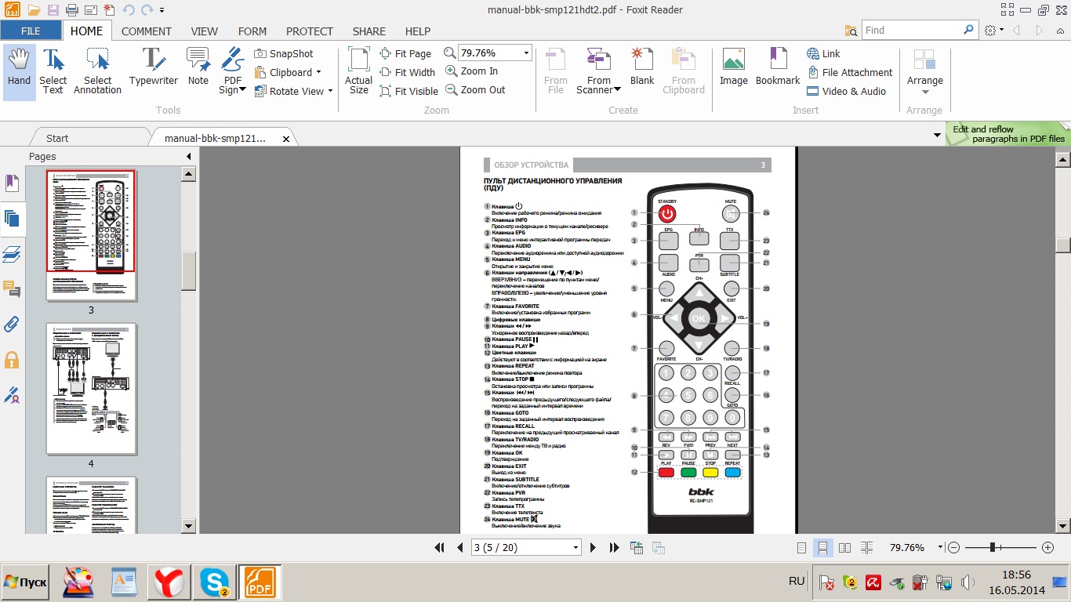The image size is (1071, 602).
Task: Insert Image tool in ribbon
Action: point(733,69)
